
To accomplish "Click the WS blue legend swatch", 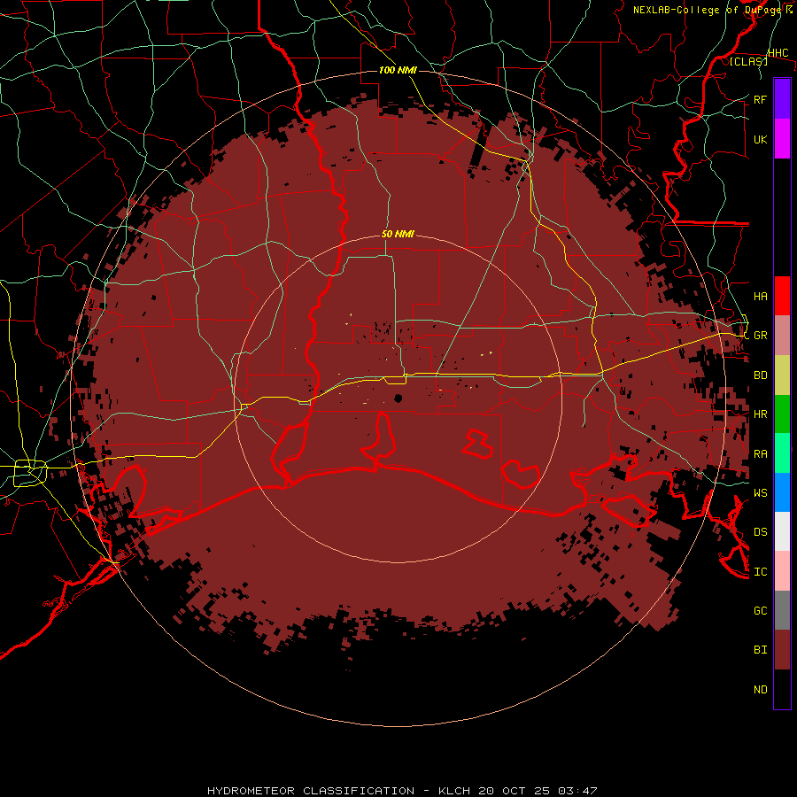I will click(782, 492).
